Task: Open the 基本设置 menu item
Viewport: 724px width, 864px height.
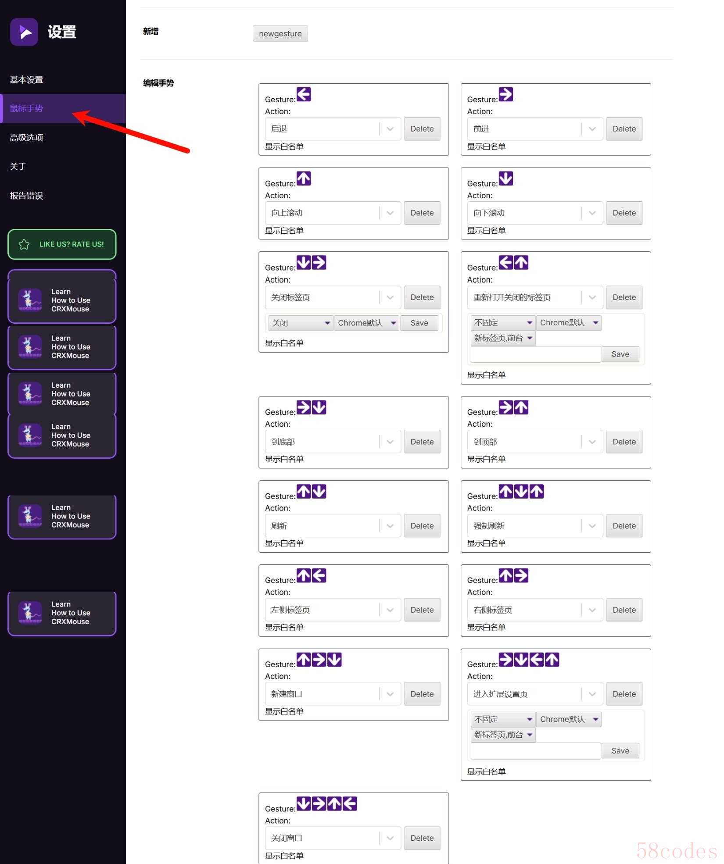Action: 26,80
